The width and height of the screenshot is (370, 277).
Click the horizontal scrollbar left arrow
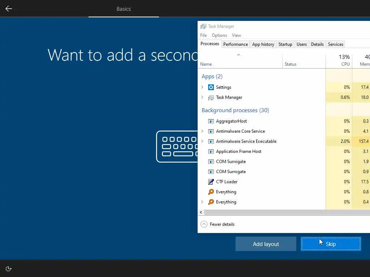(201, 212)
